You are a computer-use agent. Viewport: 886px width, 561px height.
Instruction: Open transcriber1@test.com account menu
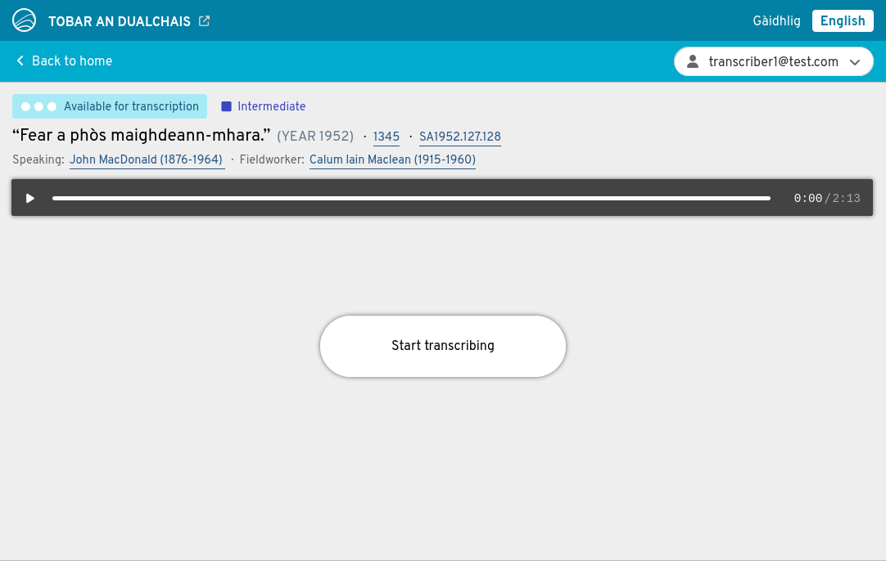pyautogui.click(x=772, y=61)
